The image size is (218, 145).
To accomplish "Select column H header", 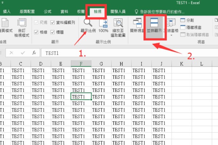I will point(121,64).
